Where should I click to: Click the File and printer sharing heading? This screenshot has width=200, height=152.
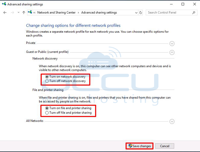pyautogui.click(x=48, y=90)
